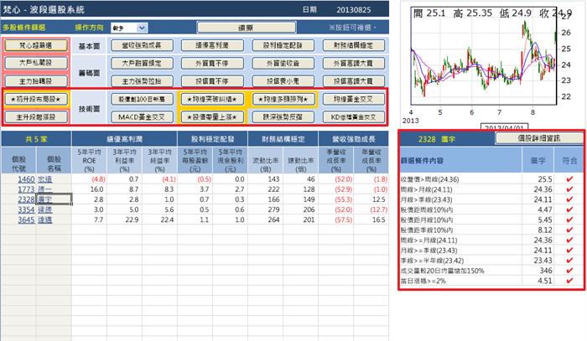Open stock code link 3354
The width and height of the screenshot is (587, 341).
click(26, 209)
